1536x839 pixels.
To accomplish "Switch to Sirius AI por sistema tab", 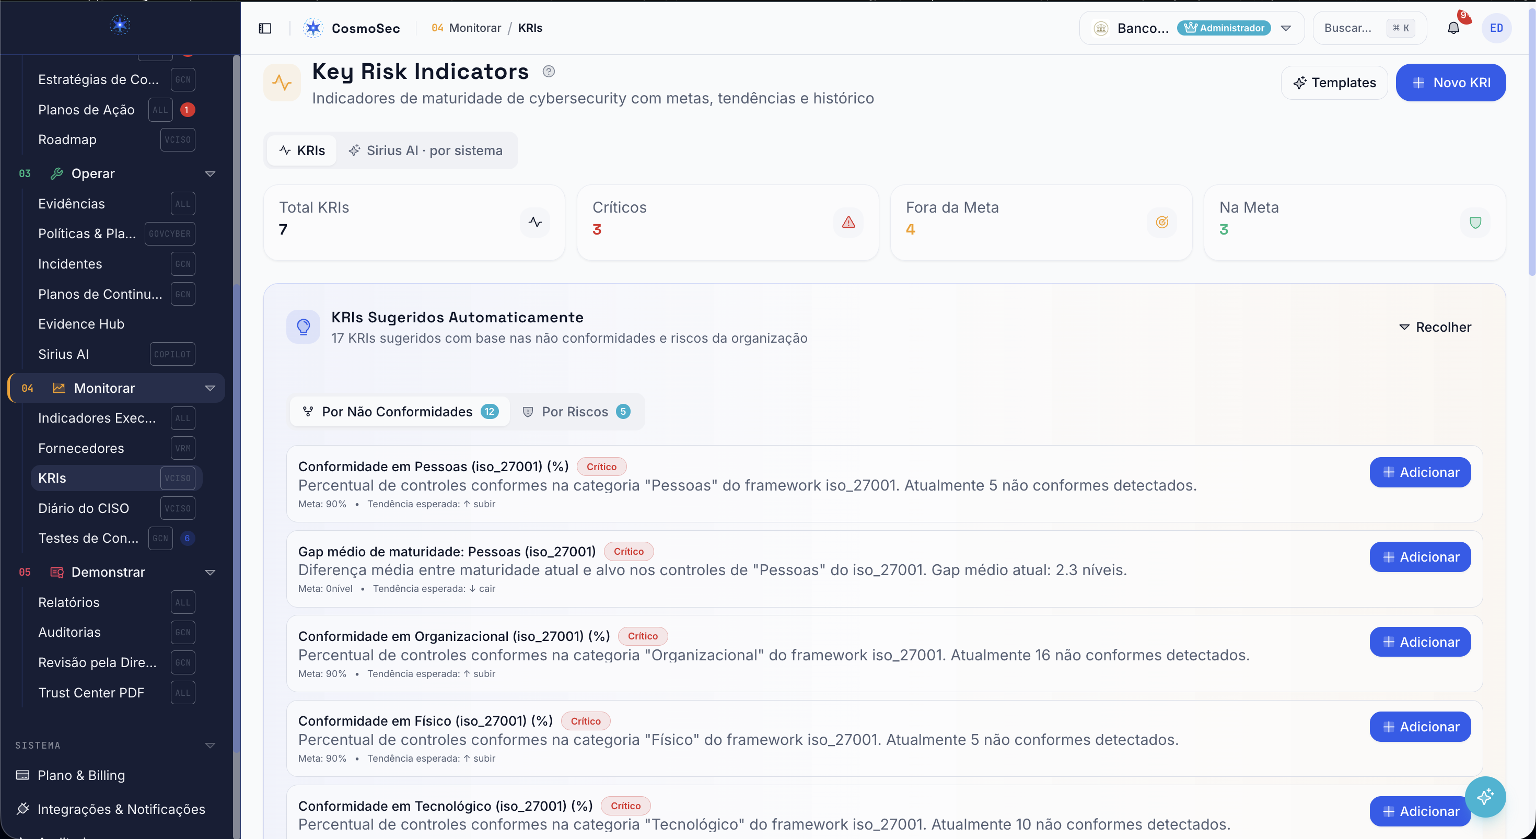I will click(426, 150).
